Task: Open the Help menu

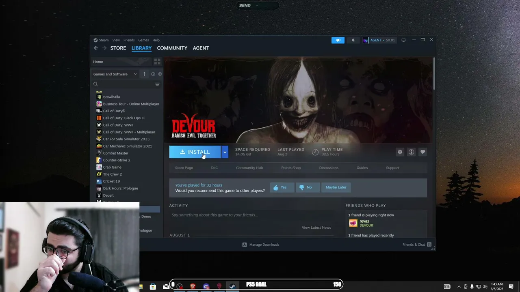Action: point(156,40)
